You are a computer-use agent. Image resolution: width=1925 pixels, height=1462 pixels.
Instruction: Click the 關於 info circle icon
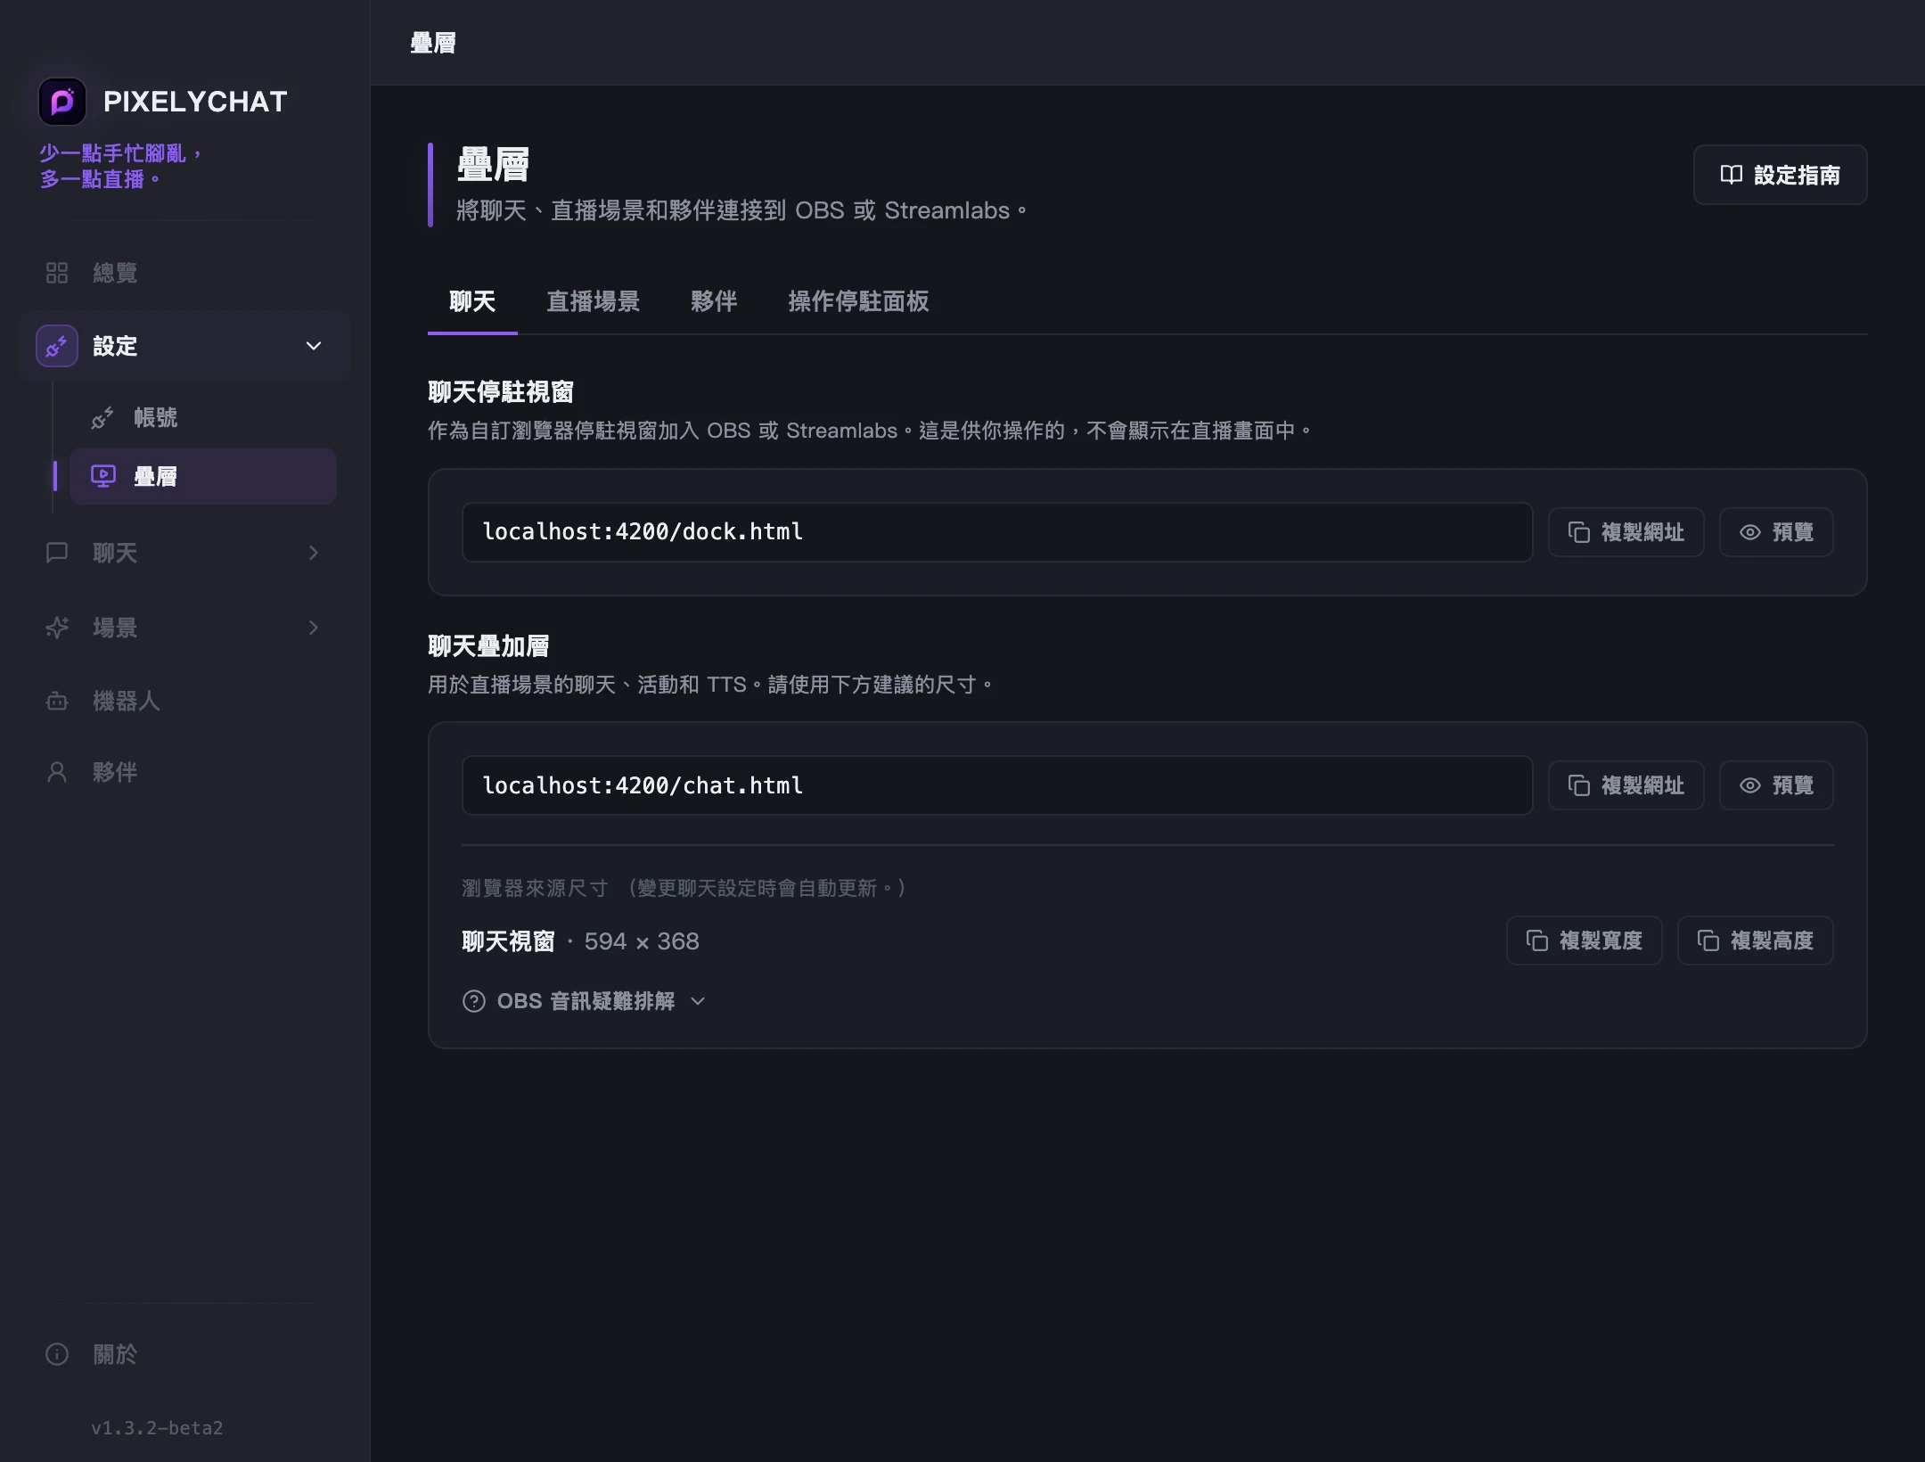tap(57, 1355)
